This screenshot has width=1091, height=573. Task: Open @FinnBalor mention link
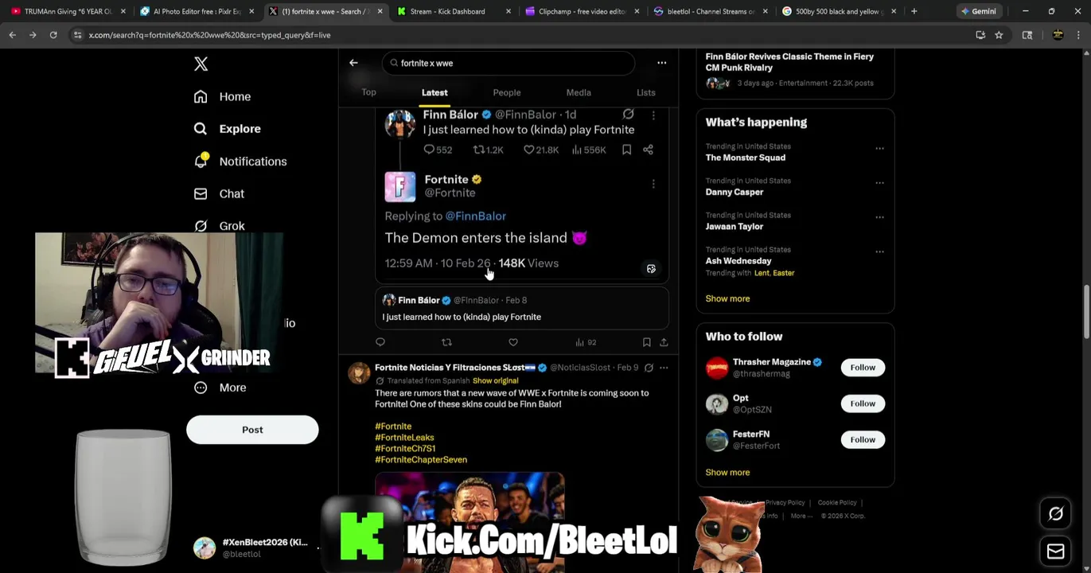475,216
